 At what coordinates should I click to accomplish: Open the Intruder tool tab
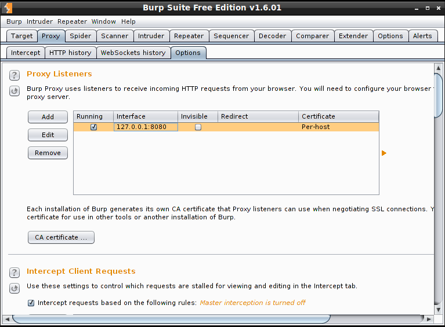[151, 36]
